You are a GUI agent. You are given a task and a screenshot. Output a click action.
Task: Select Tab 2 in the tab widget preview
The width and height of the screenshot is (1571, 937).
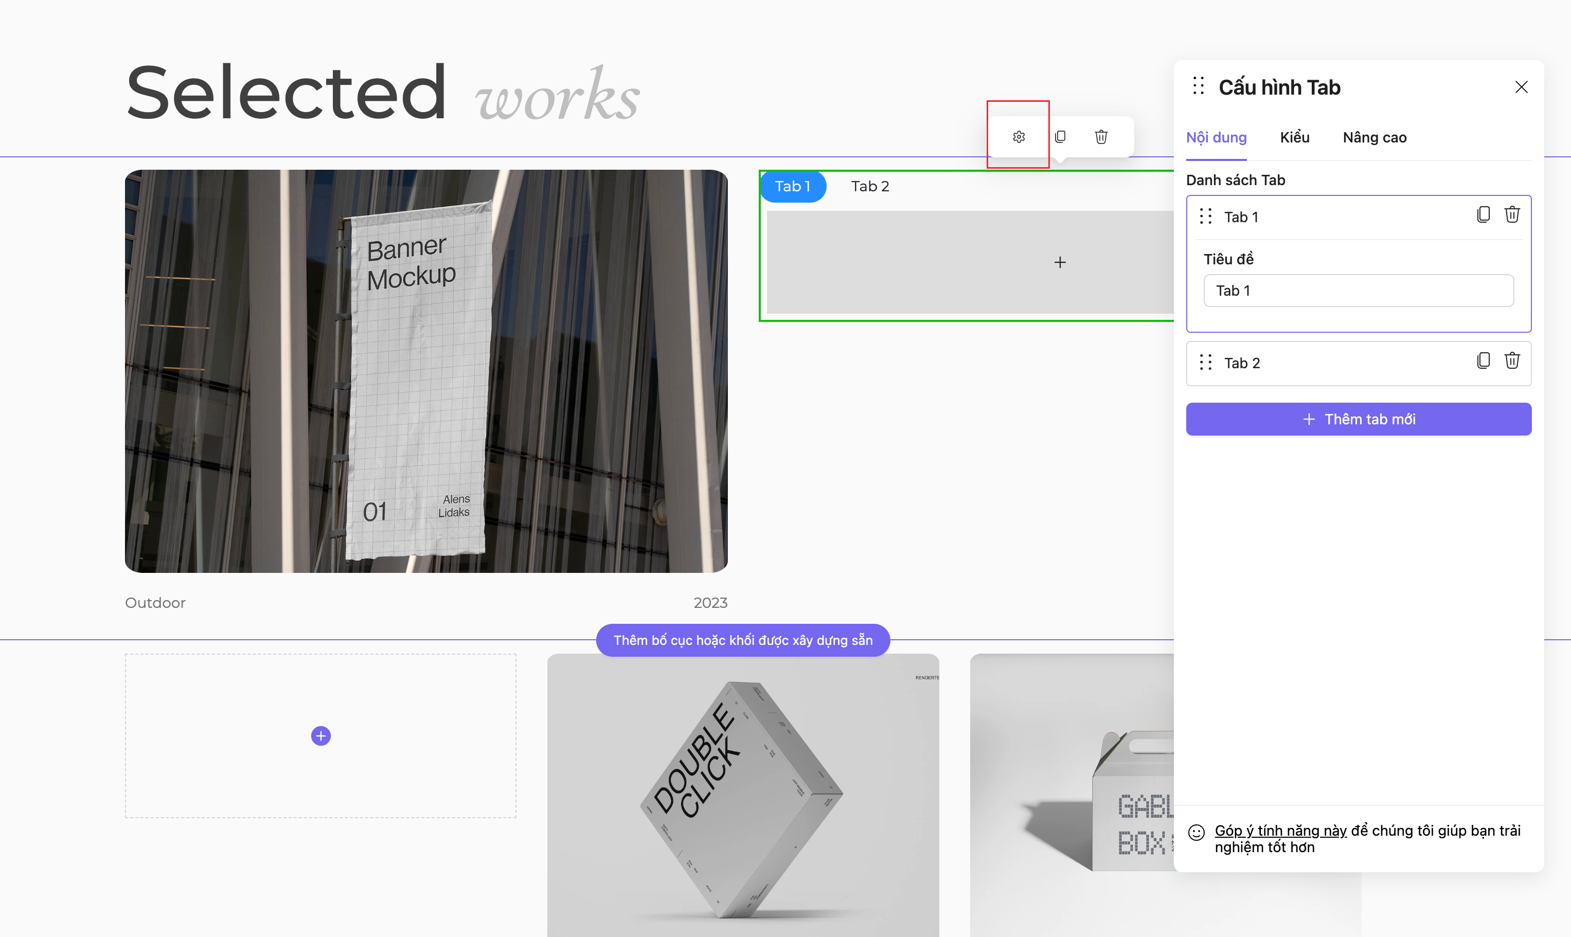(869, 186)
